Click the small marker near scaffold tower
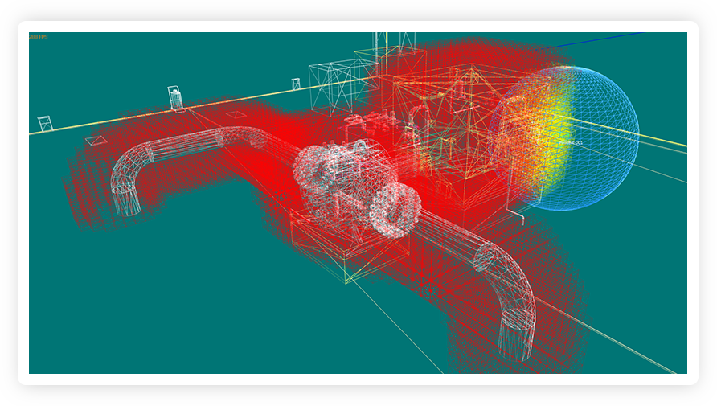This screenshot has height=406, width=717. coord(296,84)
